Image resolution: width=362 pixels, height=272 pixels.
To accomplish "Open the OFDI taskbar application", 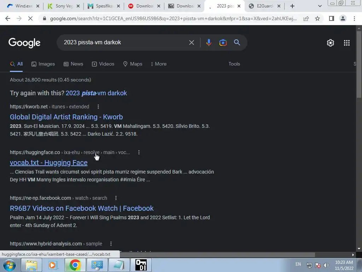I will pos(141,265).
